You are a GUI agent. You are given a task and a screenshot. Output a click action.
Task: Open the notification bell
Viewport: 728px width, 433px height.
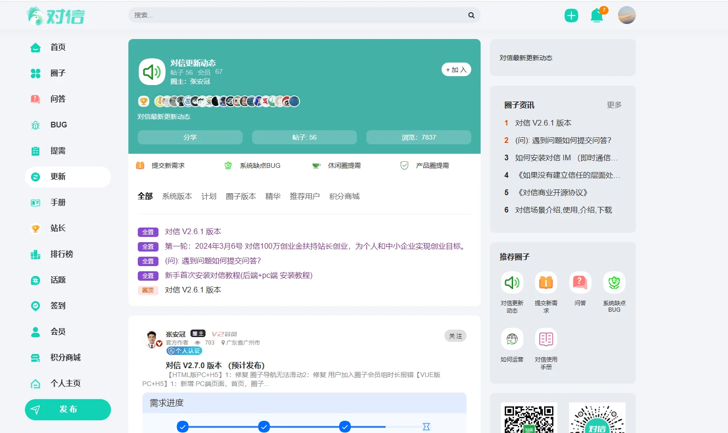(596, 16)
